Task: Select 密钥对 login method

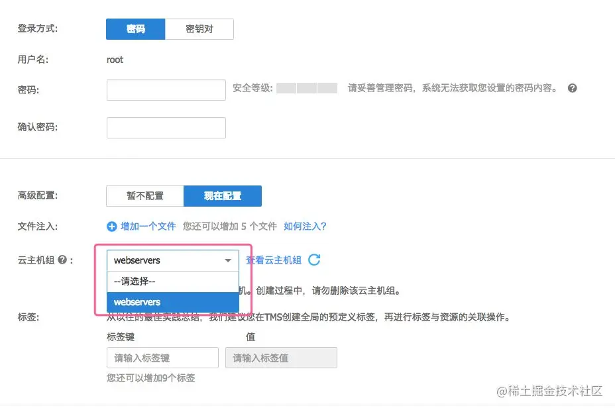Action: tap(199, 29)
